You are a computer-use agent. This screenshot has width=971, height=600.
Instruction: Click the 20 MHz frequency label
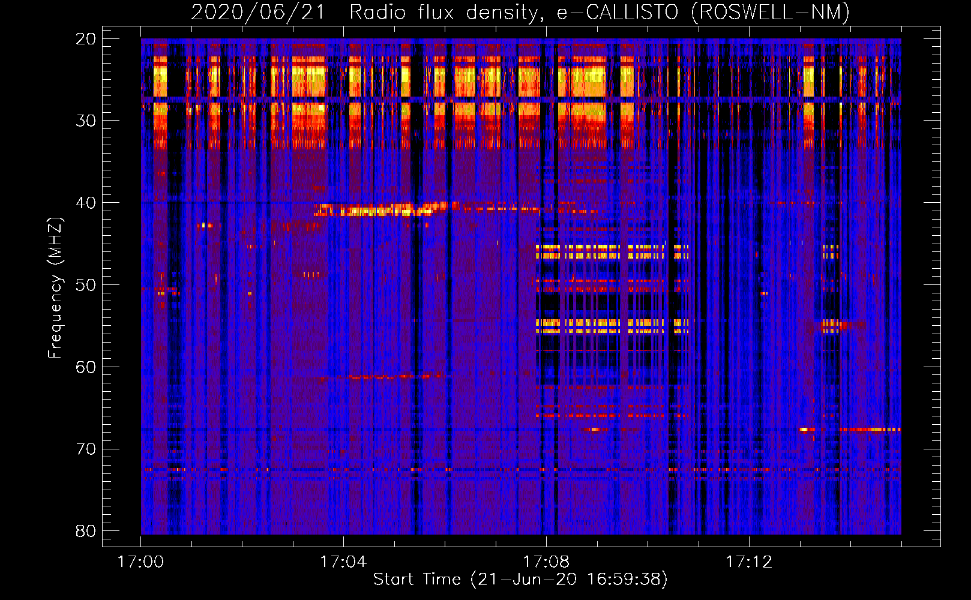click(86, 39)
